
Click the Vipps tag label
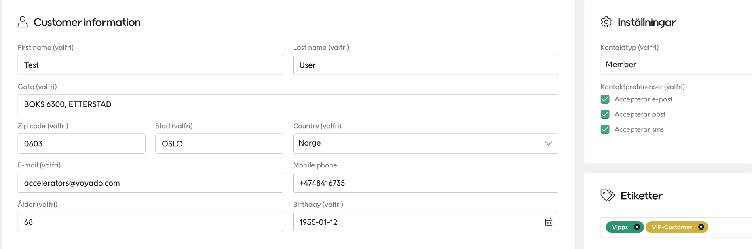point(620,227)
